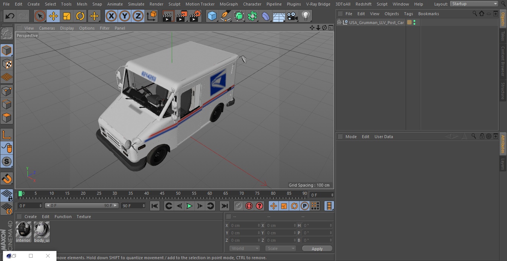Image resolution: width=507 pixels, height=261 pixels.
Task: Select the interior material thumbnail
Action: click(x=23, y=230)
